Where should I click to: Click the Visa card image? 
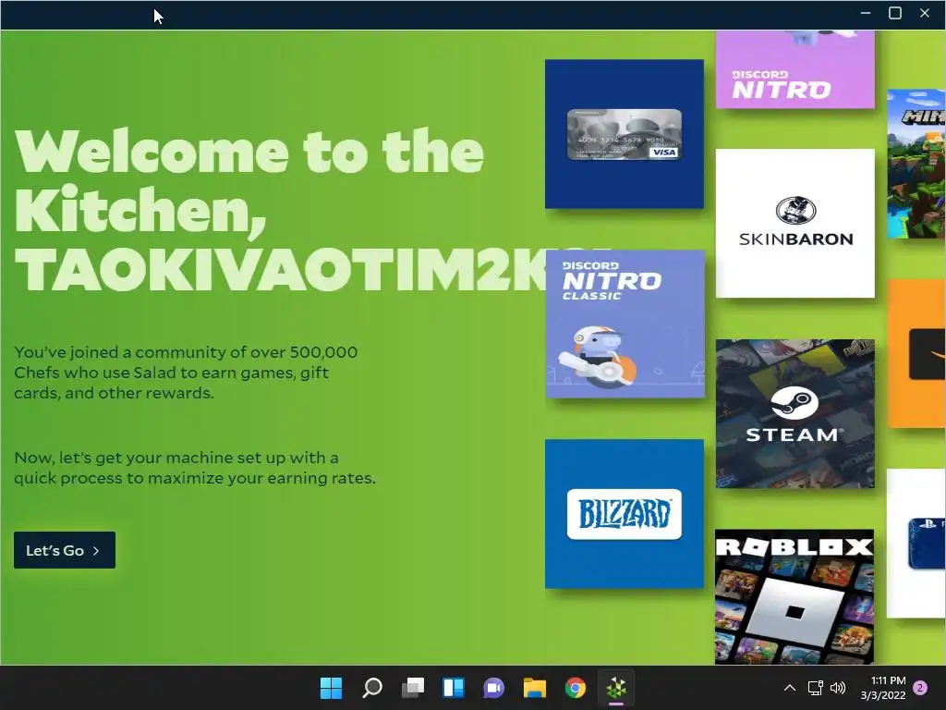625,134
